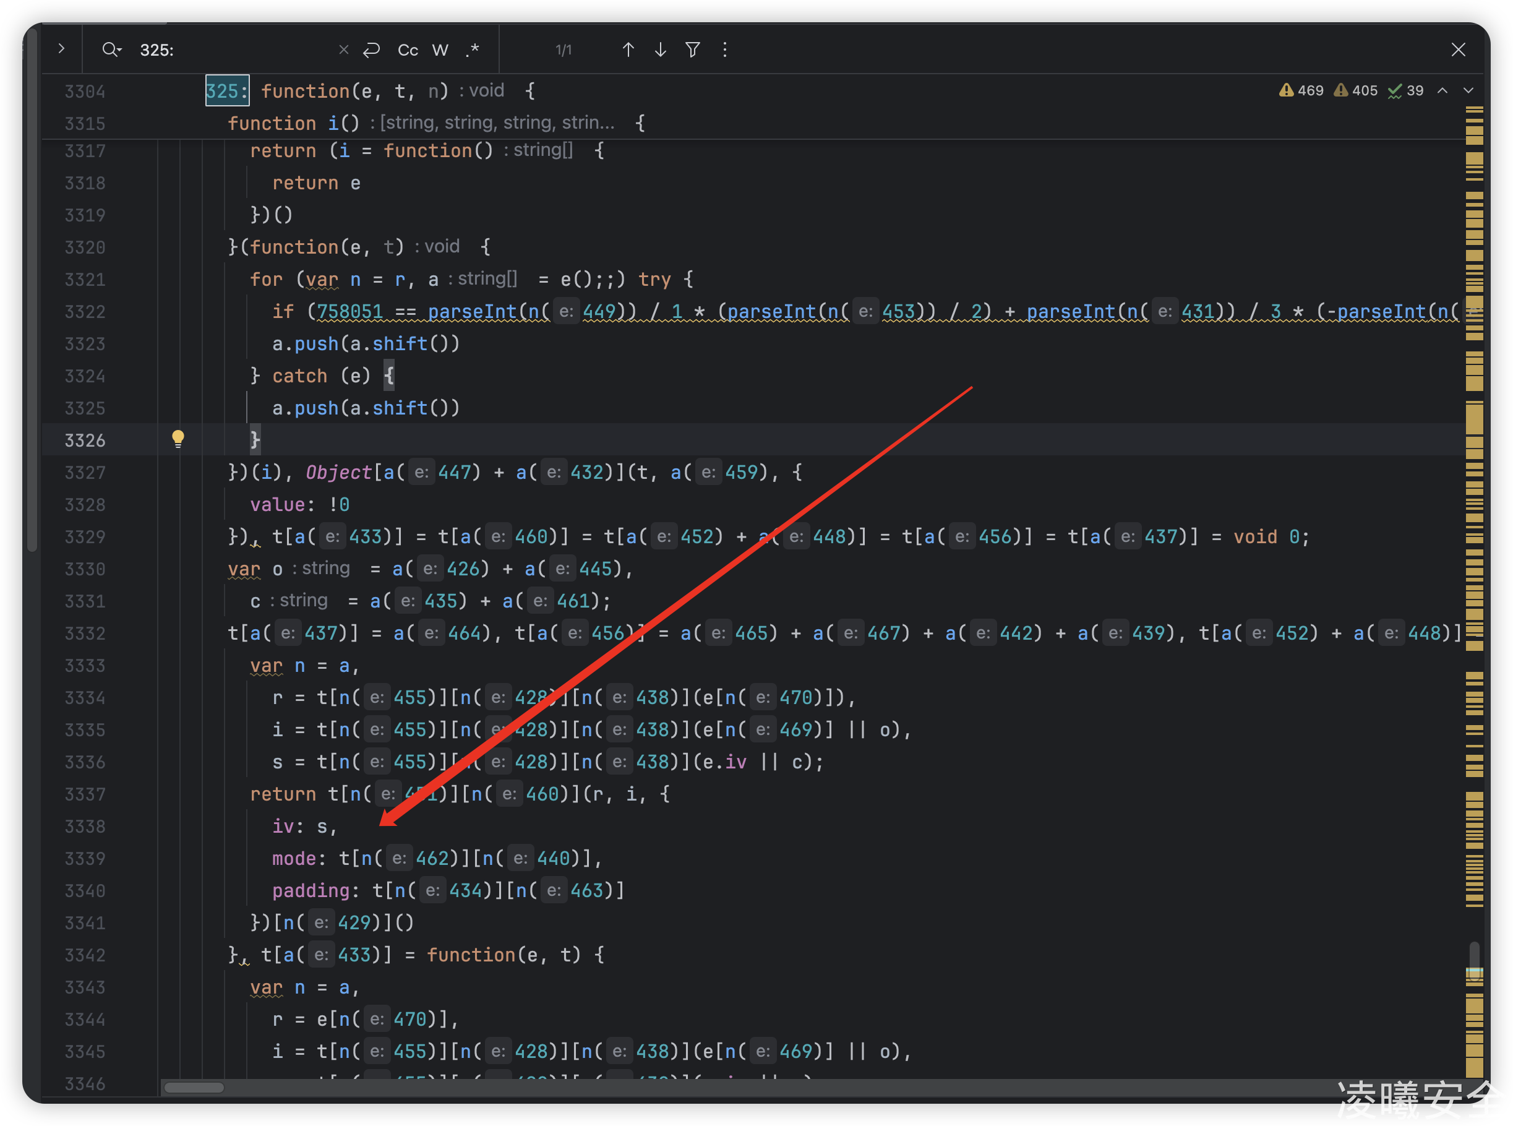
Task: Open the three-dot more search options
Action: [x=724, y=49]
